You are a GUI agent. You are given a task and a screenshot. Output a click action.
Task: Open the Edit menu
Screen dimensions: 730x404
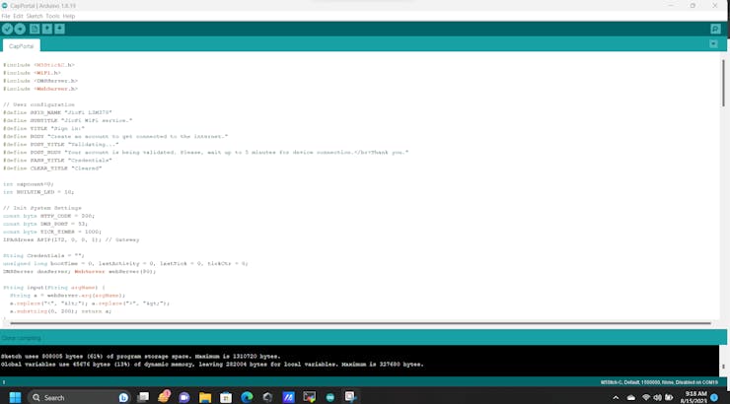click(18, 16)
